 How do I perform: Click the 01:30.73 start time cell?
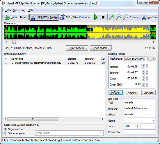click(73, 63)
